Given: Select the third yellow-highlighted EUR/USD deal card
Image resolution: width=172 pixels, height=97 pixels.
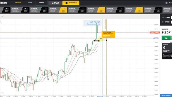Looking at the screenshot, I should [x=134, y=10].
